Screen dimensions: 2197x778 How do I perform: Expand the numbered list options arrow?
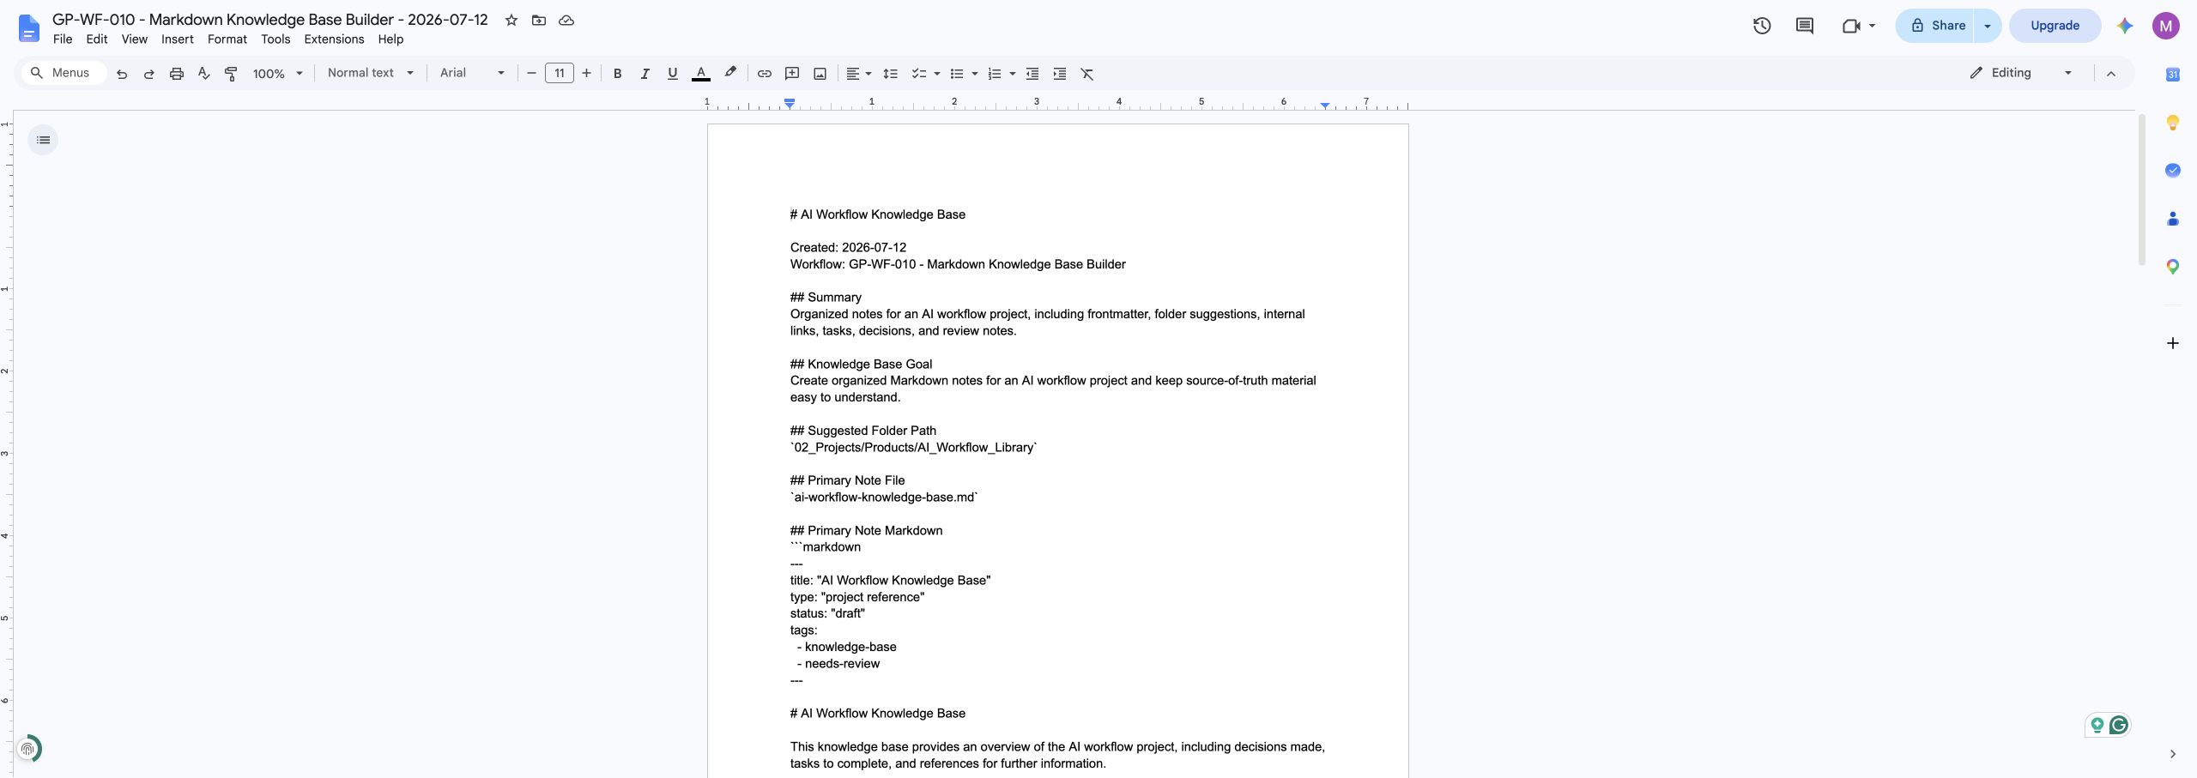coord(1013,74)
